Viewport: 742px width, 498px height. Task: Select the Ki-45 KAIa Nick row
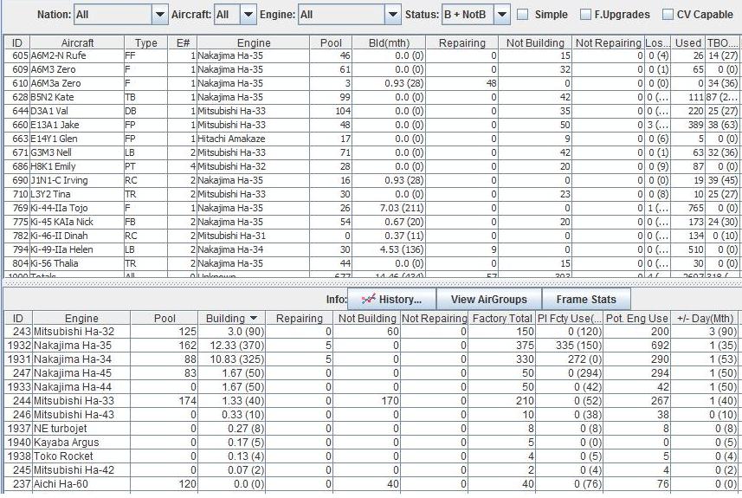click(371, 222)
